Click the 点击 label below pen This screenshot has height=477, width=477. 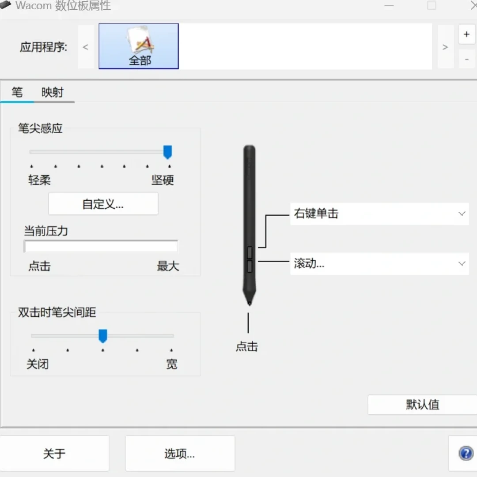[247, 346]
